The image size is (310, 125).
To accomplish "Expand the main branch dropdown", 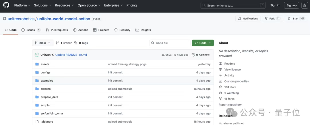I will coord(42,43).
